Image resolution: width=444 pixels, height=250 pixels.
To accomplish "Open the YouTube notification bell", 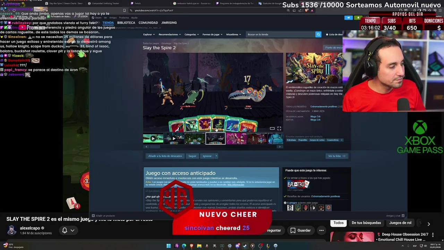I will click(65, 230).
